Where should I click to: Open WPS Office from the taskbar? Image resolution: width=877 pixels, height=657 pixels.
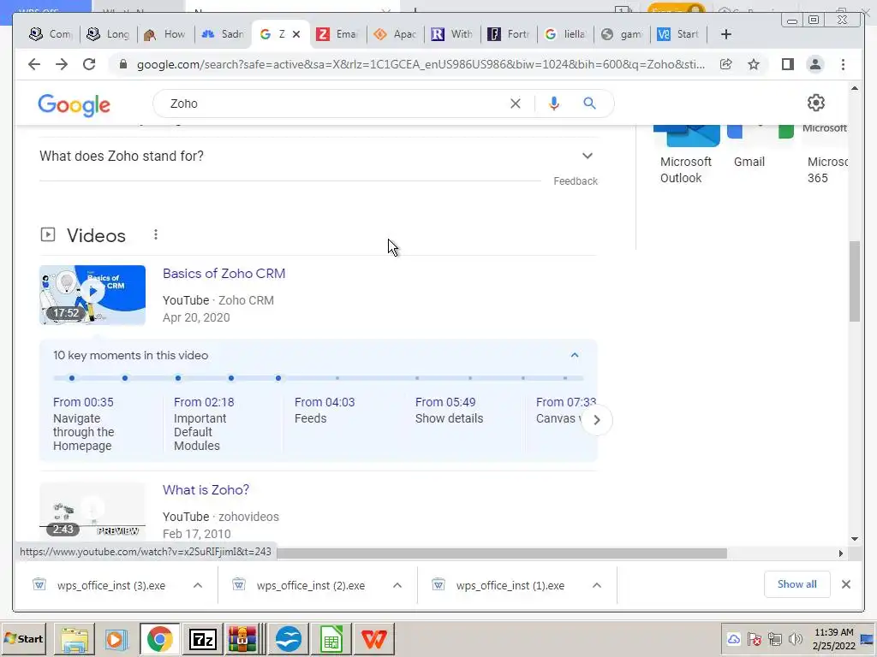(373, 638)
